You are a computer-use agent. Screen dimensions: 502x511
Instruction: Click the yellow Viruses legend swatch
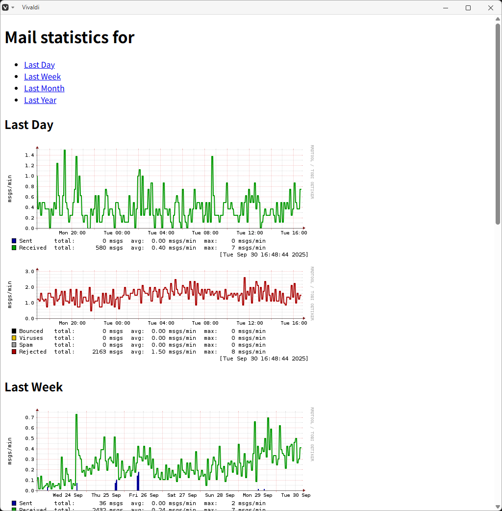click(14, 338)
